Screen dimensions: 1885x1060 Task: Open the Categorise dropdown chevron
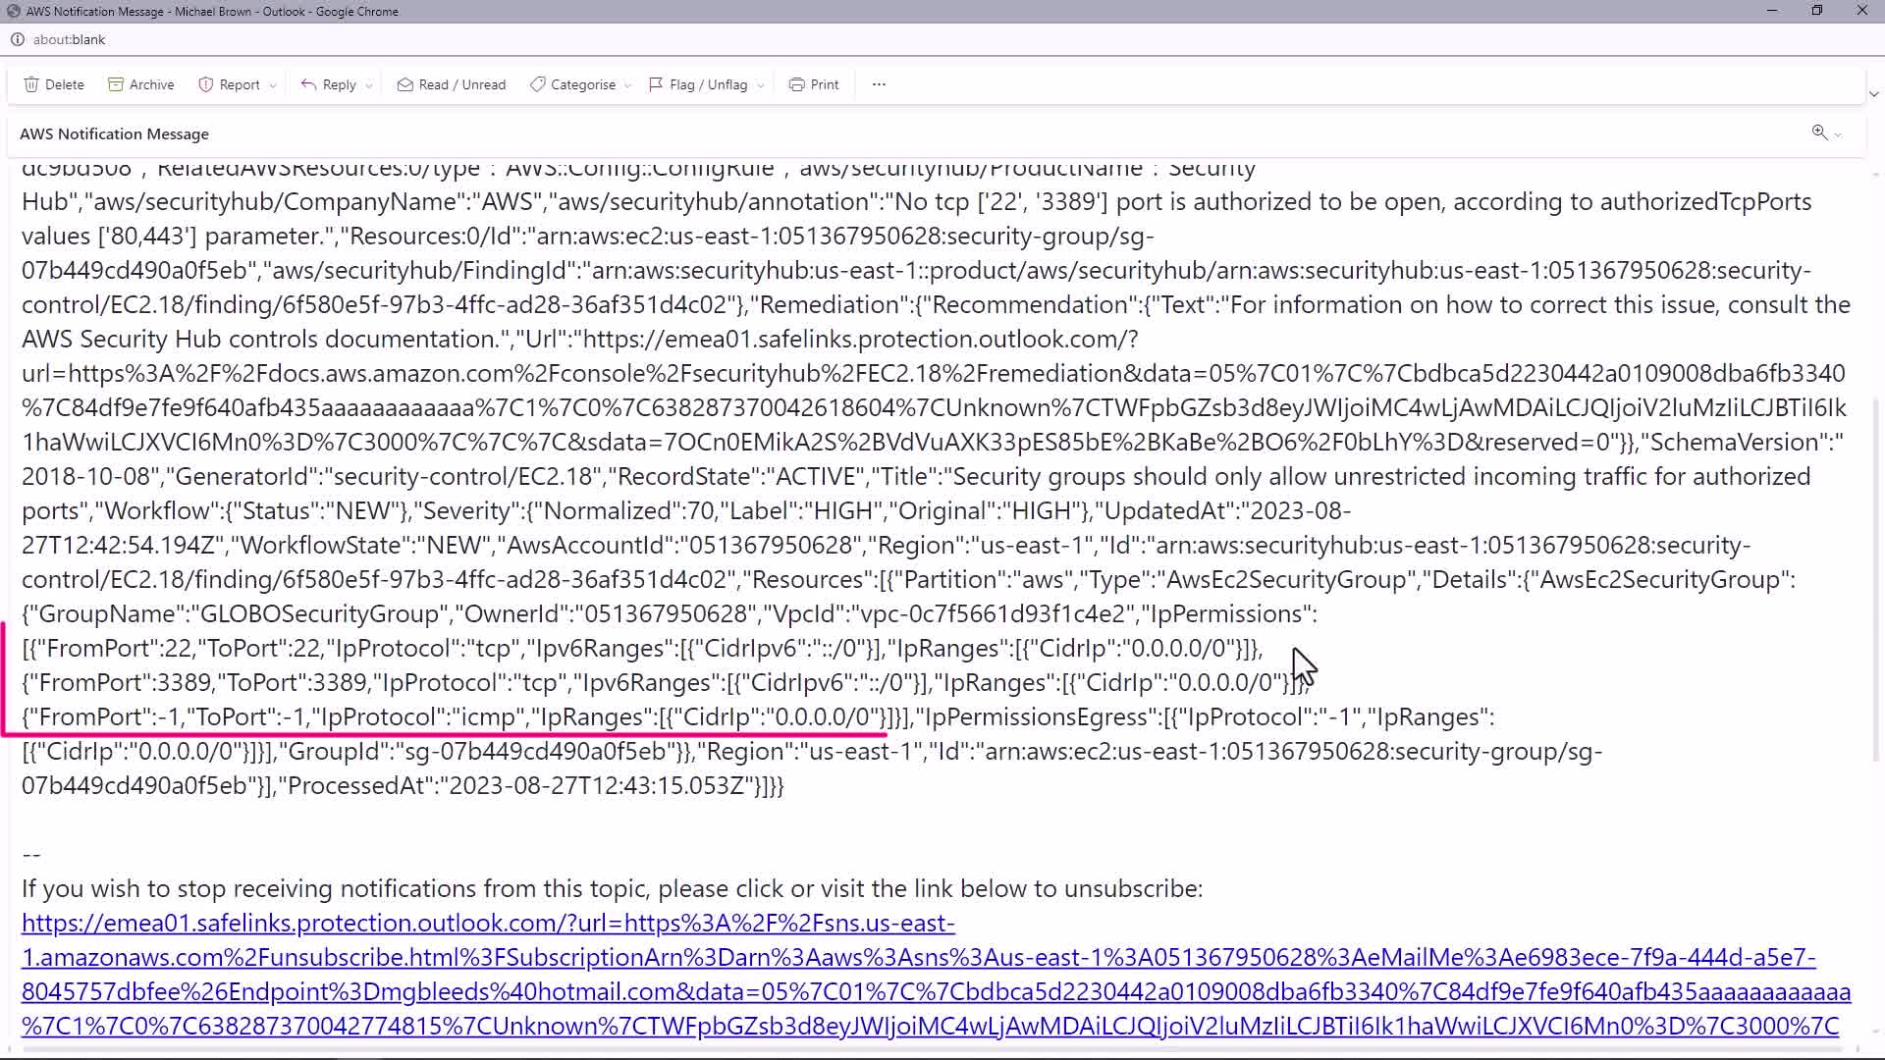click(x=627, y=85)
